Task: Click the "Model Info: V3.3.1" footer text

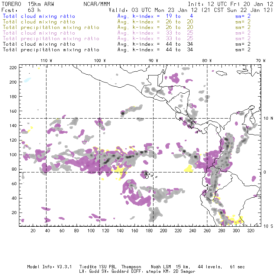Action: pos(49,267)
